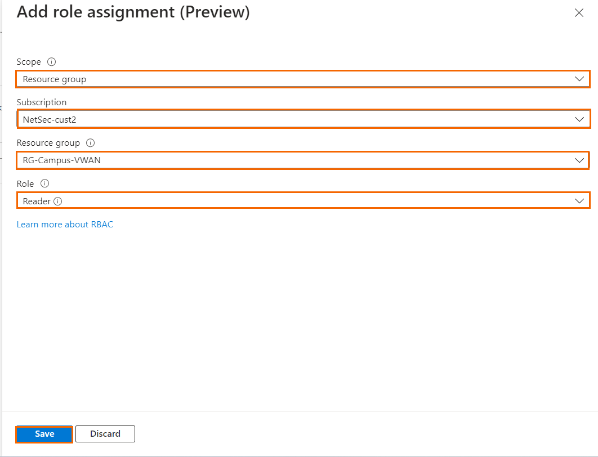Open the Learn more about RBAC link
The image size is (598, 457).
pos(65,225)
